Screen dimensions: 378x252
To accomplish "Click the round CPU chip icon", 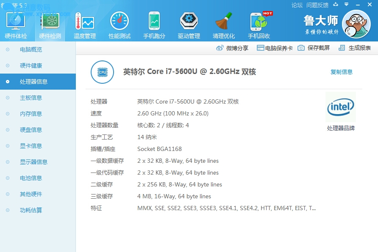I will pyautogui.click(x=102, y=72).
